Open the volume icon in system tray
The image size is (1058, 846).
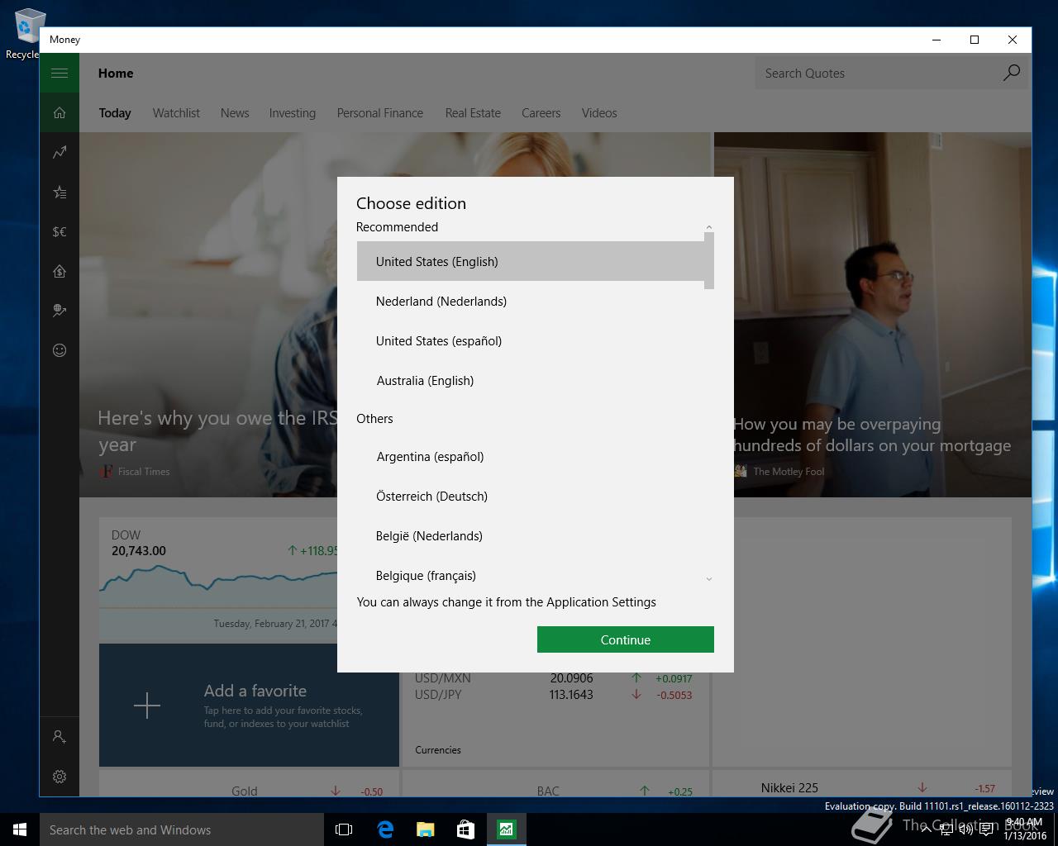pos(965,829)
